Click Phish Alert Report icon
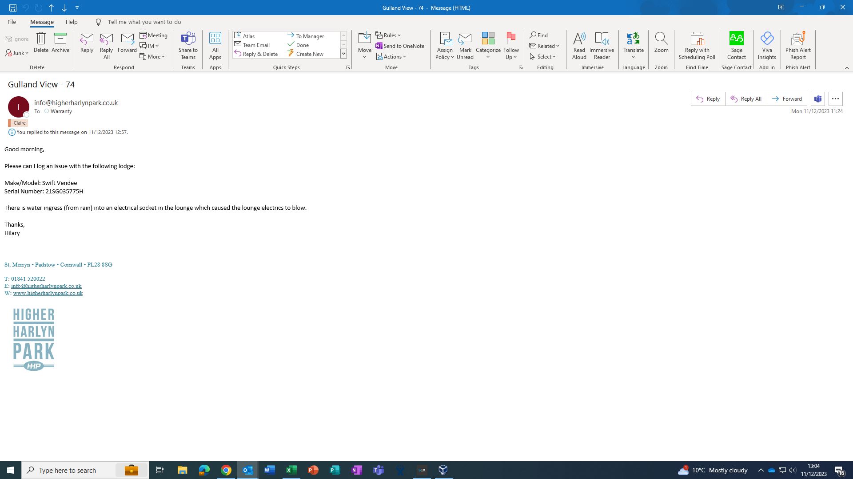The width and height of the screenshot is (853, 479). click(798, 39)
